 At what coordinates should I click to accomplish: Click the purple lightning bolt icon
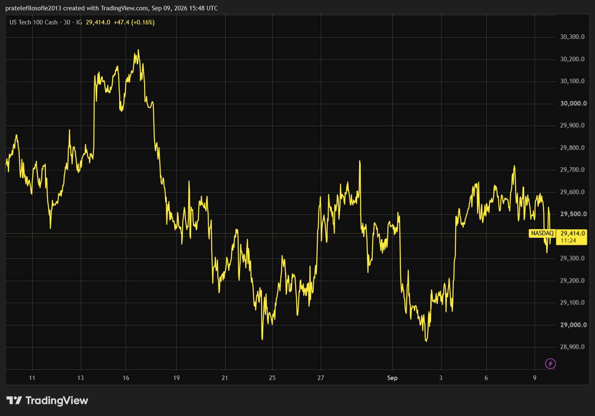(550, 364)
